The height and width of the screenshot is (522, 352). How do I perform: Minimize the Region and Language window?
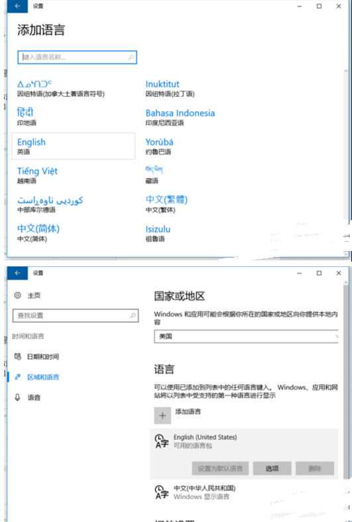point(300,273)
